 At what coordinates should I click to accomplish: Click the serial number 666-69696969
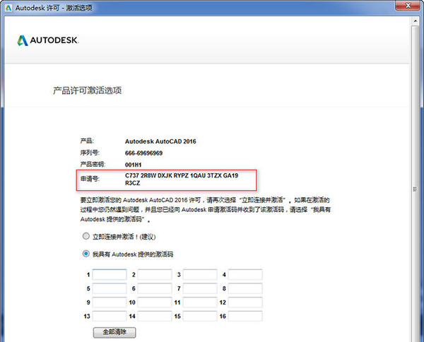click(x=143, y=153)
